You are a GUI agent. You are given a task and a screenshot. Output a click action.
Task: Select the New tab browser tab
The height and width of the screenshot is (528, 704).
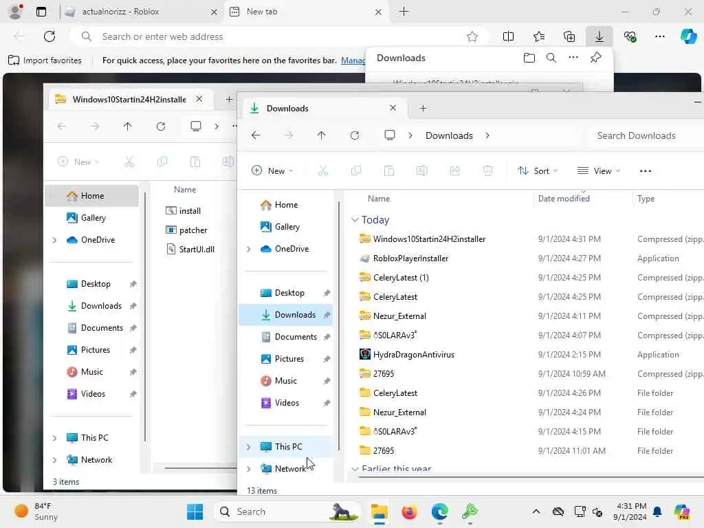(307, 12)
